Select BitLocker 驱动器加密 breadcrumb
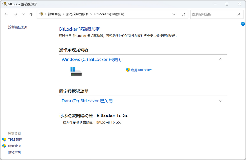246x160 pixels. (109, 14)
